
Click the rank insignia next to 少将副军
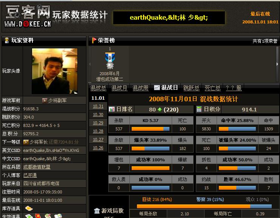point(45,100)
